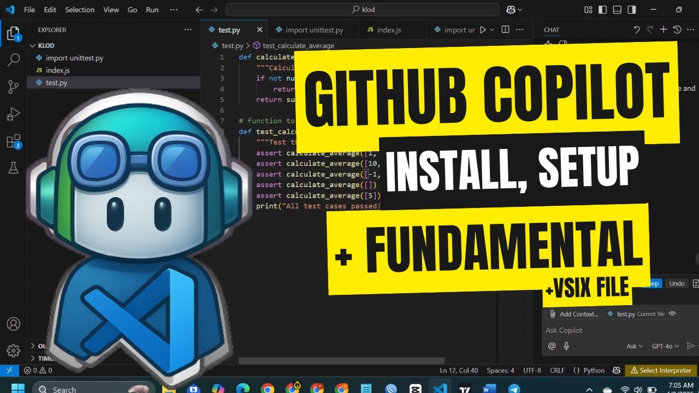Toggle current file context eye icon

[673, 314]
